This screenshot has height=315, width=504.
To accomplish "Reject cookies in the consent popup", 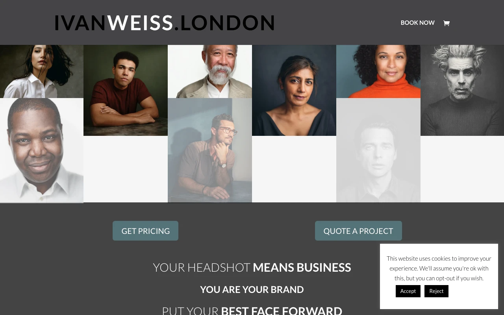I will click(436, 291).
